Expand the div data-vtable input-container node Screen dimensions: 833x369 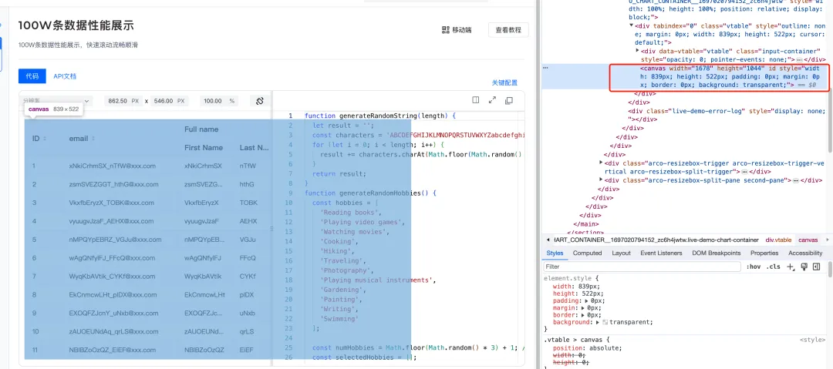637,51
